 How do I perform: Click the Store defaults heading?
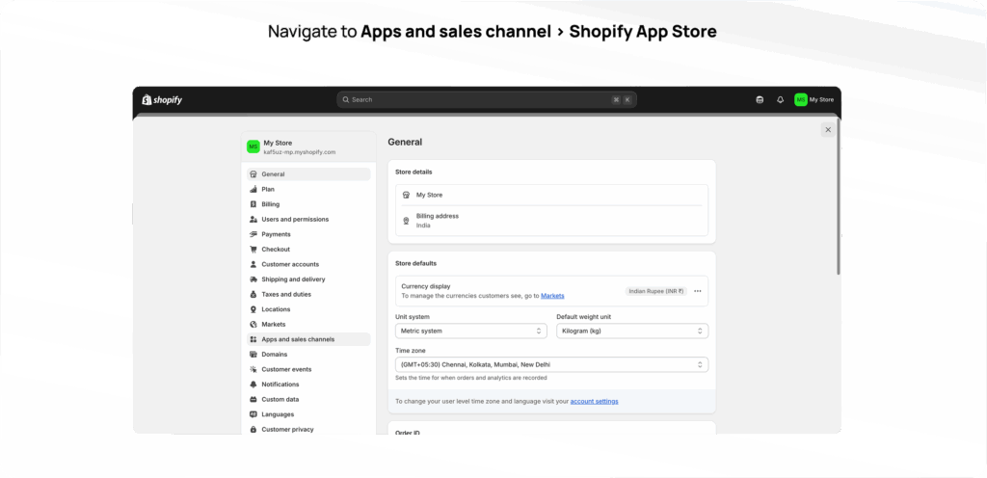click(416, 263)
